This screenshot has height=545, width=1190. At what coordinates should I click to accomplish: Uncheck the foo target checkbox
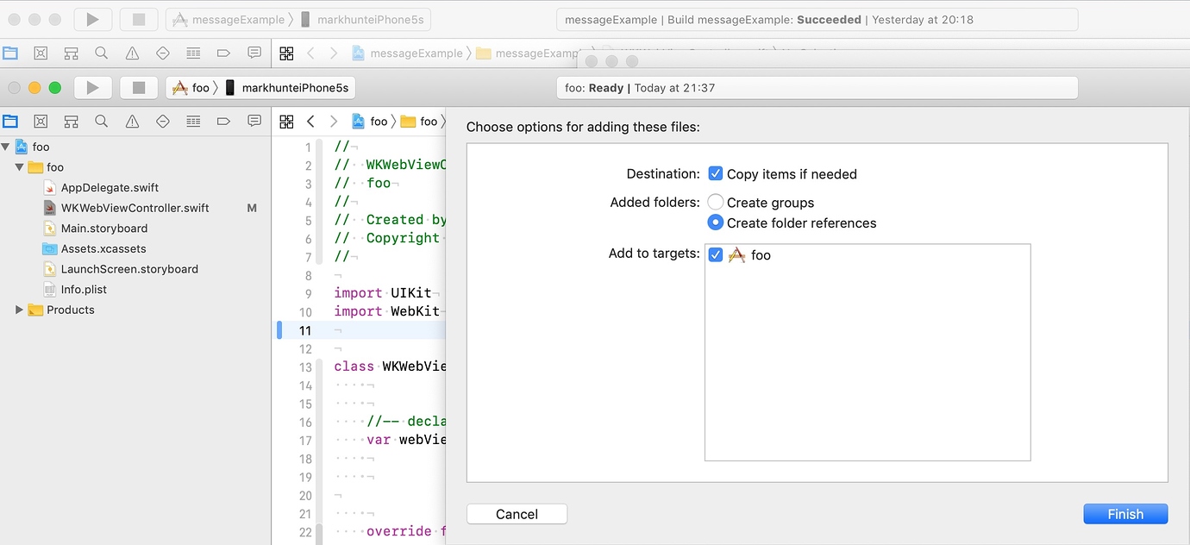coord(715,254)
